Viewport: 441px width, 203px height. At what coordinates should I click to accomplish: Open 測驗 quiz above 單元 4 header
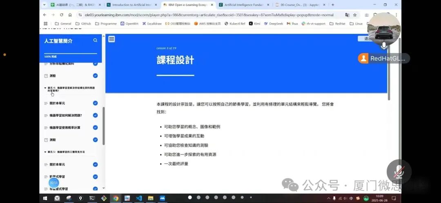(x=53, y=76)
